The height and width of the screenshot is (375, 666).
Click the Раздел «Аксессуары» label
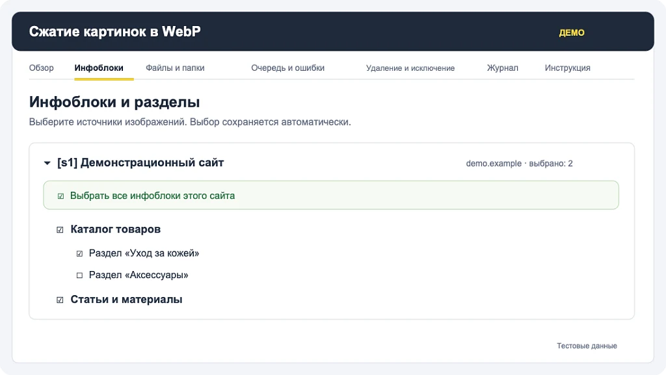pos(139,275)
